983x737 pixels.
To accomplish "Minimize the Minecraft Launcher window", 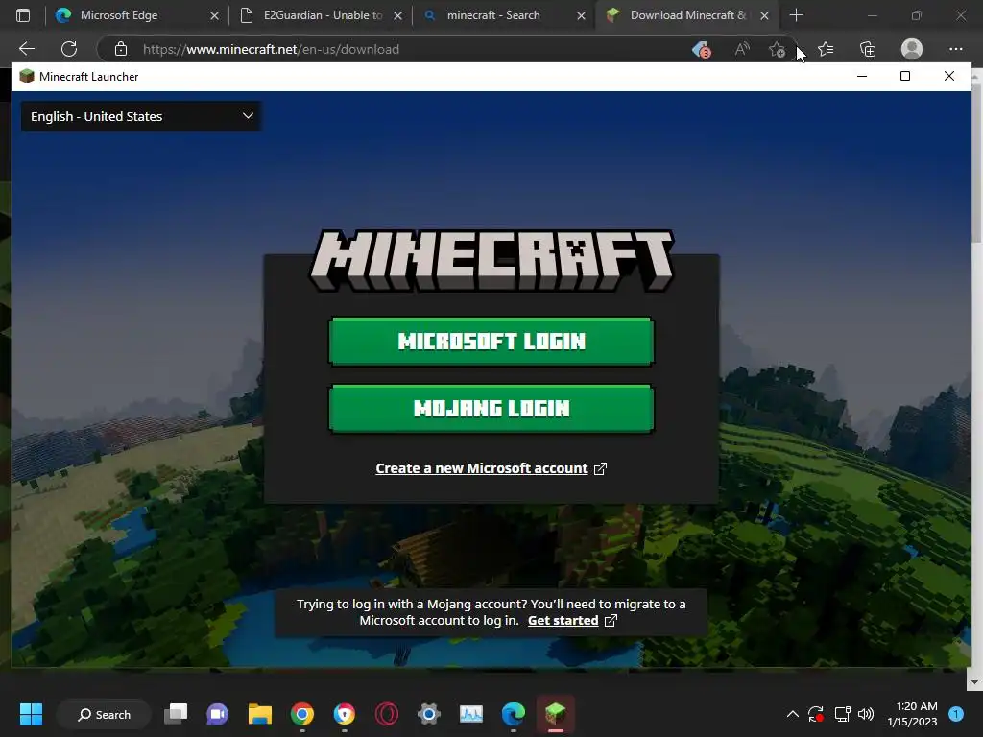I will pos(862,77).
